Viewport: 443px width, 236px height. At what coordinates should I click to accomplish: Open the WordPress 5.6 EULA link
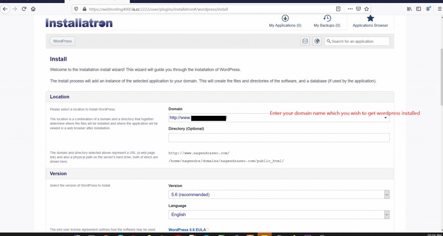pos(186,230)
